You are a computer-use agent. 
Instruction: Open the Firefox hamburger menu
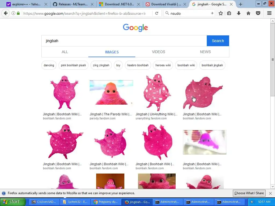(269, 13)
